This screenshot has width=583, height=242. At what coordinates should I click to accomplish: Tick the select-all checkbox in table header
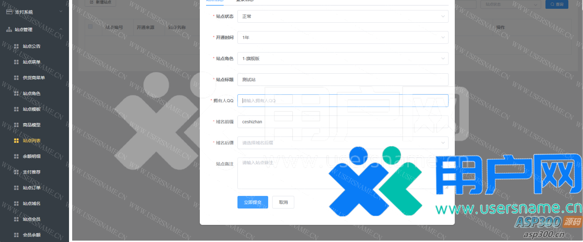(x=90, y=27)
